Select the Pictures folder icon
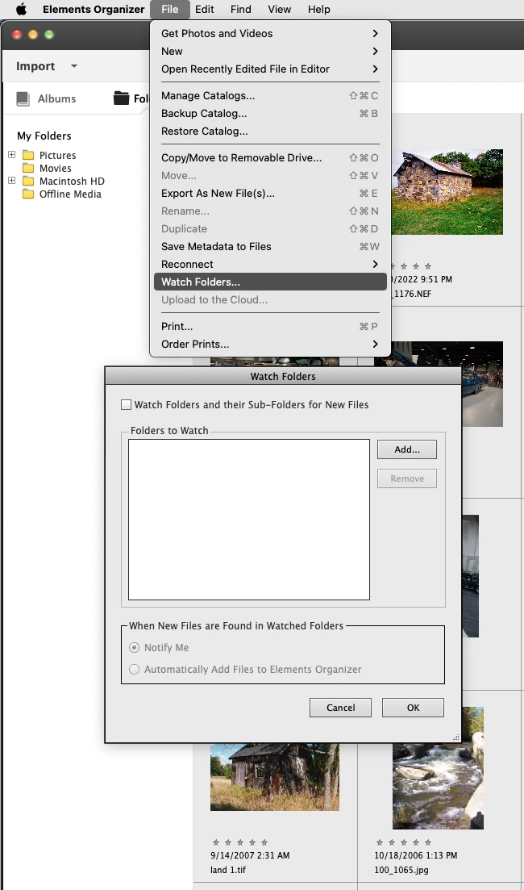This screenshot has width=524, height=890. [28, 156]
